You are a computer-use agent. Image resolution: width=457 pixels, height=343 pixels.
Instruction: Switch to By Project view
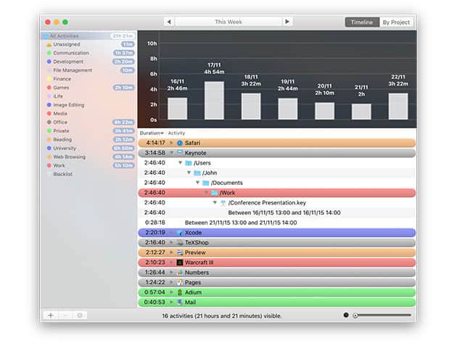coord(396,22)
